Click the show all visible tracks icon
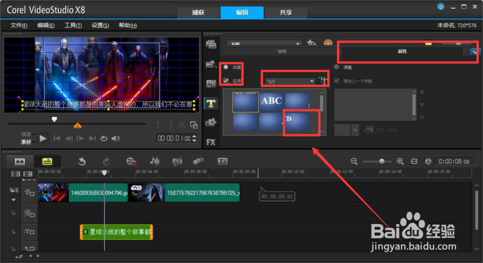This screenshot has height=263, width=483. (15, 174)
